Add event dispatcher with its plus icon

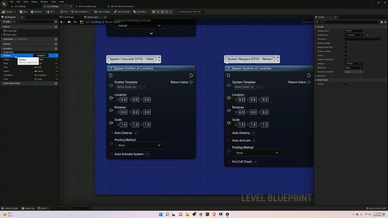click(56, 84)
